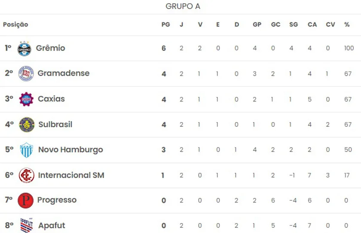Image resolution: width=361 pixels, height=233 pixels.
Task: Click the Apafut team crest
Action: [x=27, y=225]
